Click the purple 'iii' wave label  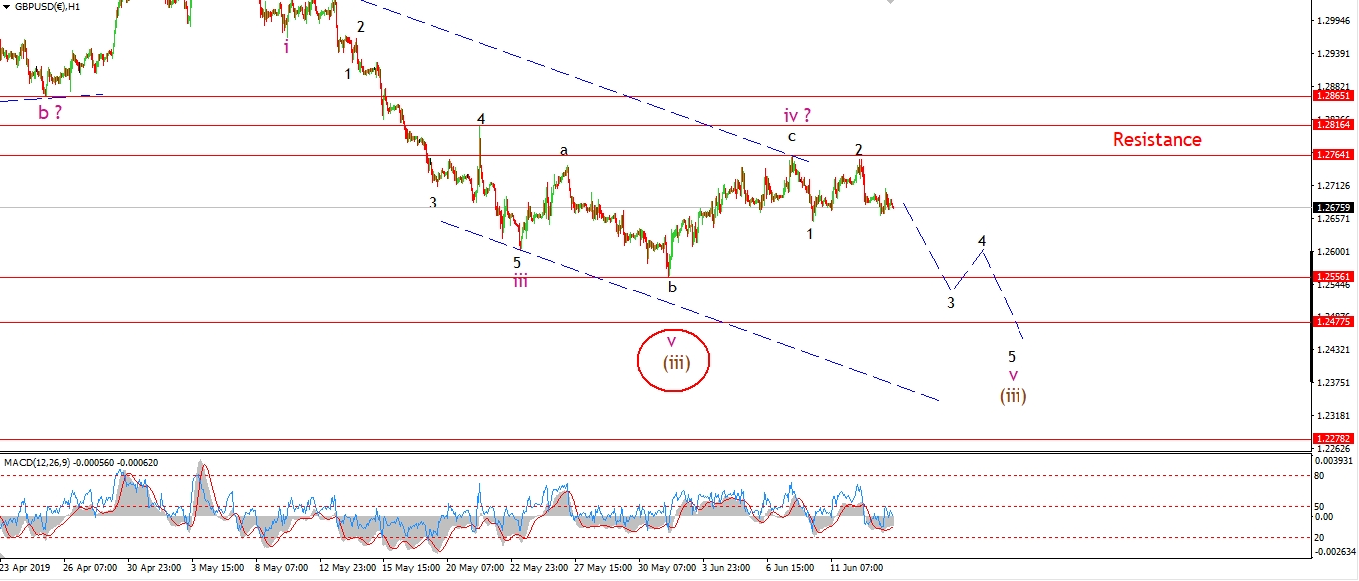pyautogui.click(x=521, y=281)
